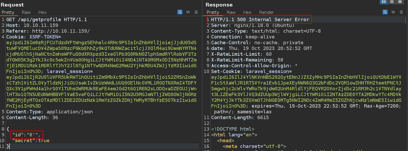Show non-printable characters in Request pane
408x151 pixels.
(x=188, y=12)
